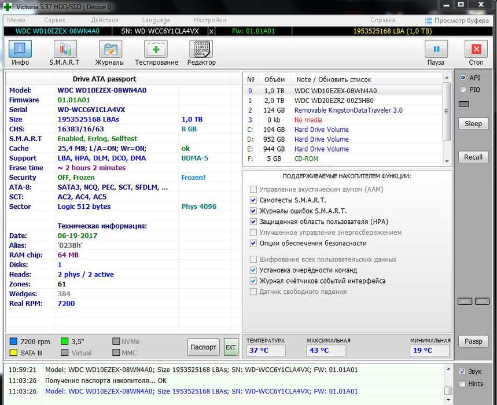Select the No media device row
Viewport: 497px width, 405px height.
pos(343,120)
